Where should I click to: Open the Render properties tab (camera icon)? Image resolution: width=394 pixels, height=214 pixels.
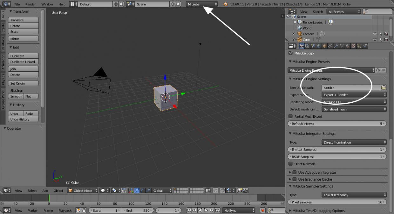[x=302, y=46]
